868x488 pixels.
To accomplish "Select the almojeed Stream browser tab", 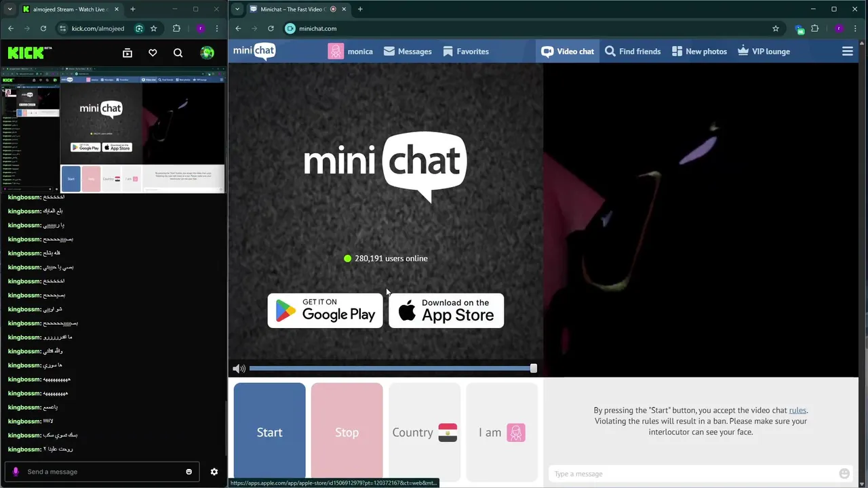I will (70, 9).
